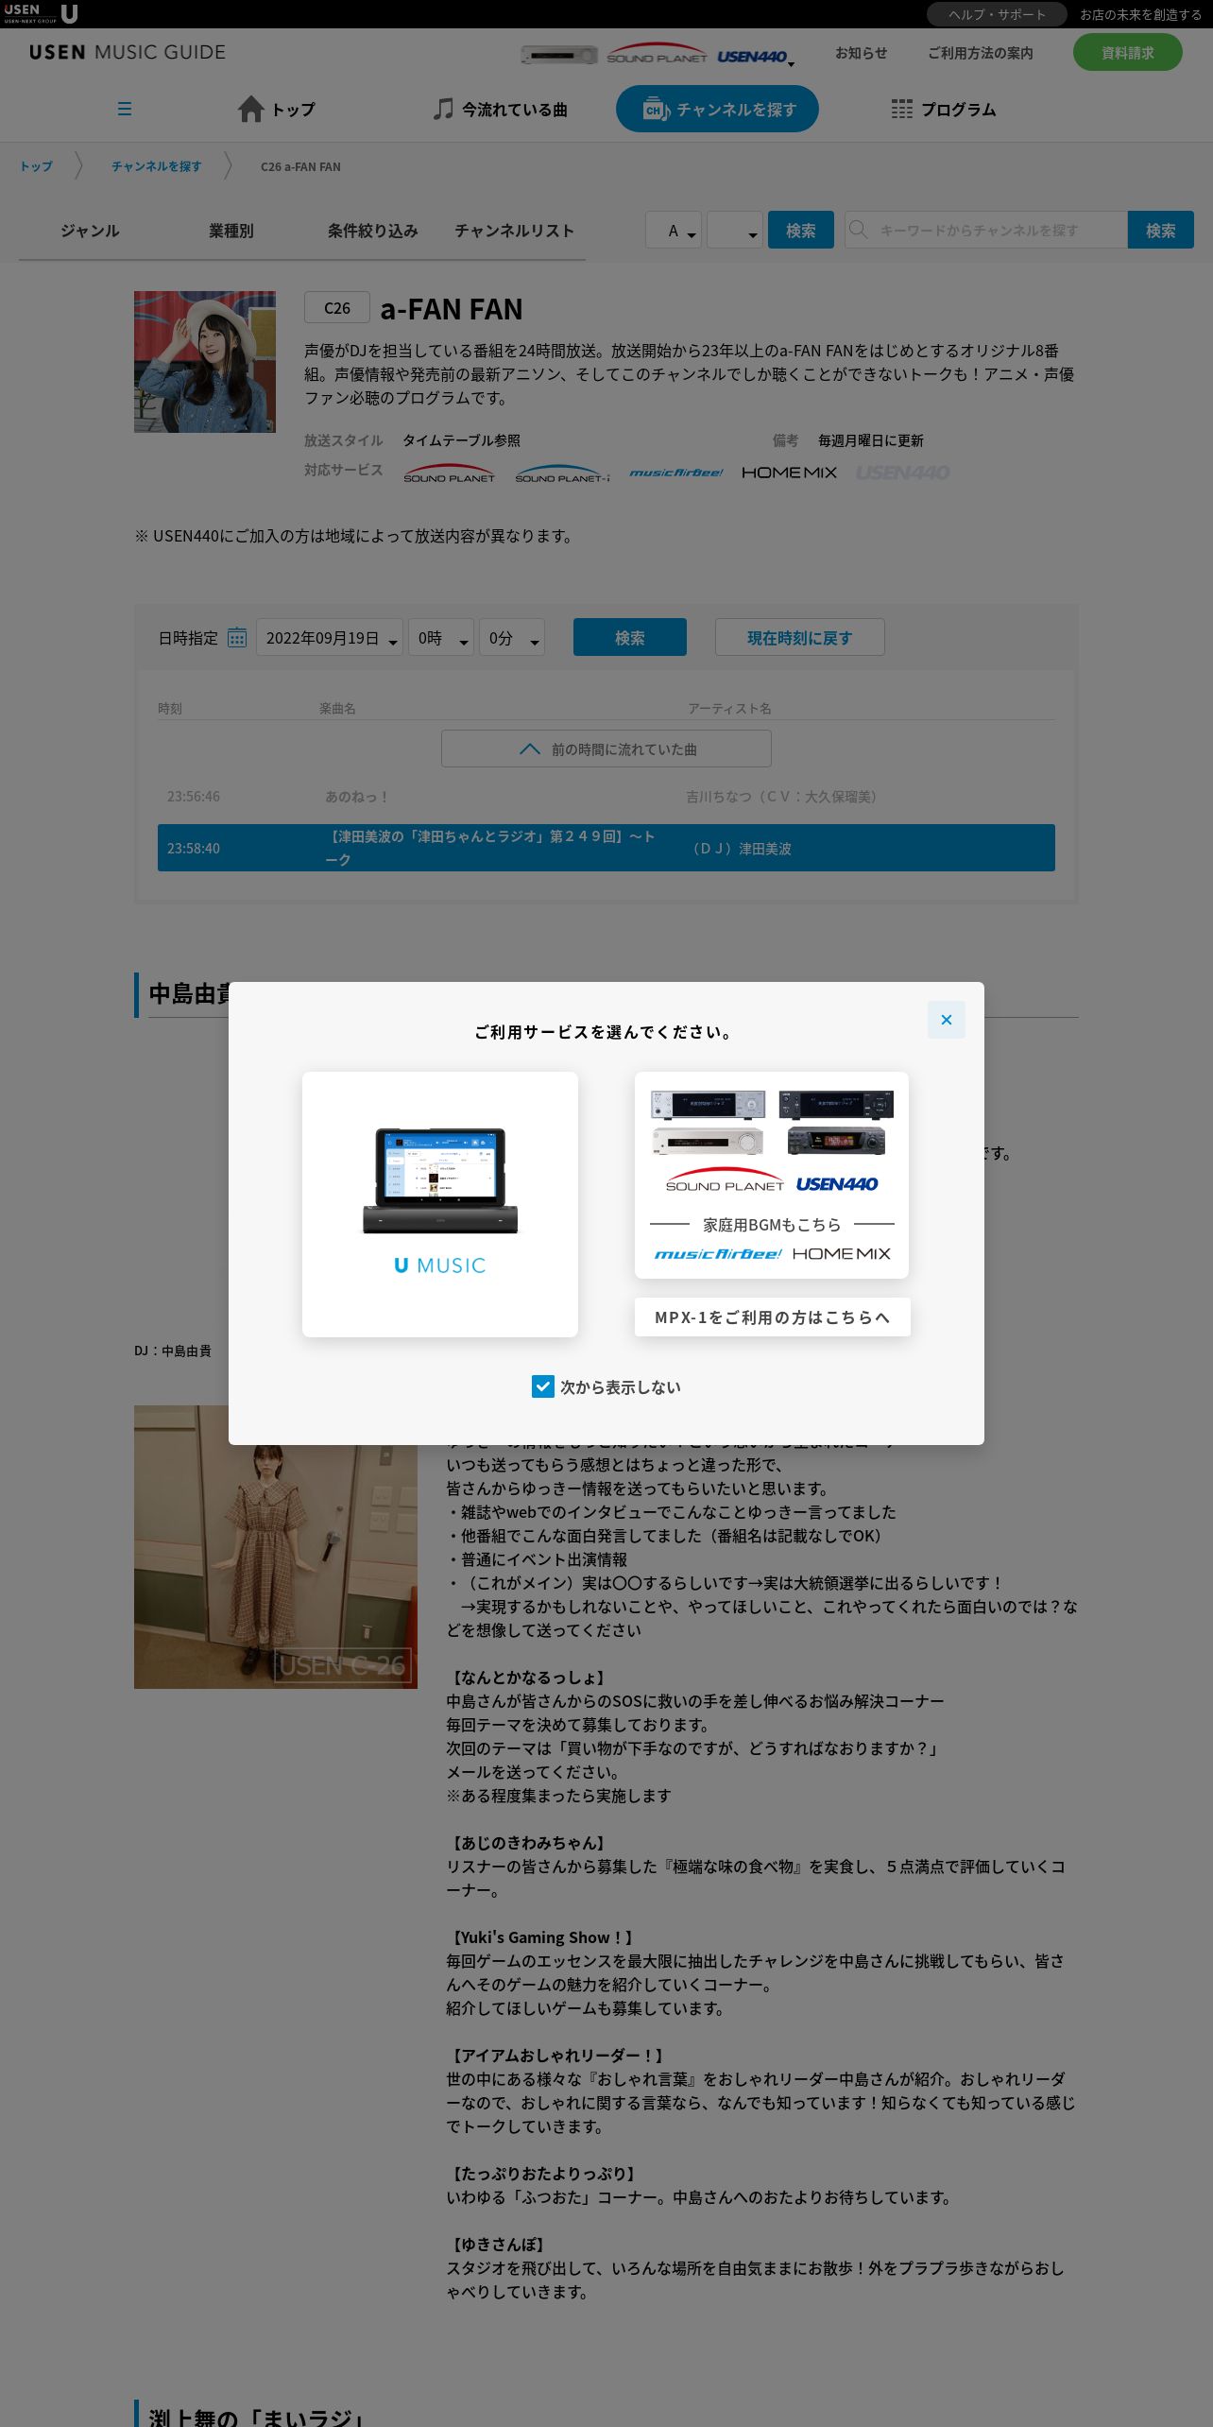Select the 業種別 tab
Image resolution: width=1213 pixels, height=2427 pixels.
tap(231, 231)
